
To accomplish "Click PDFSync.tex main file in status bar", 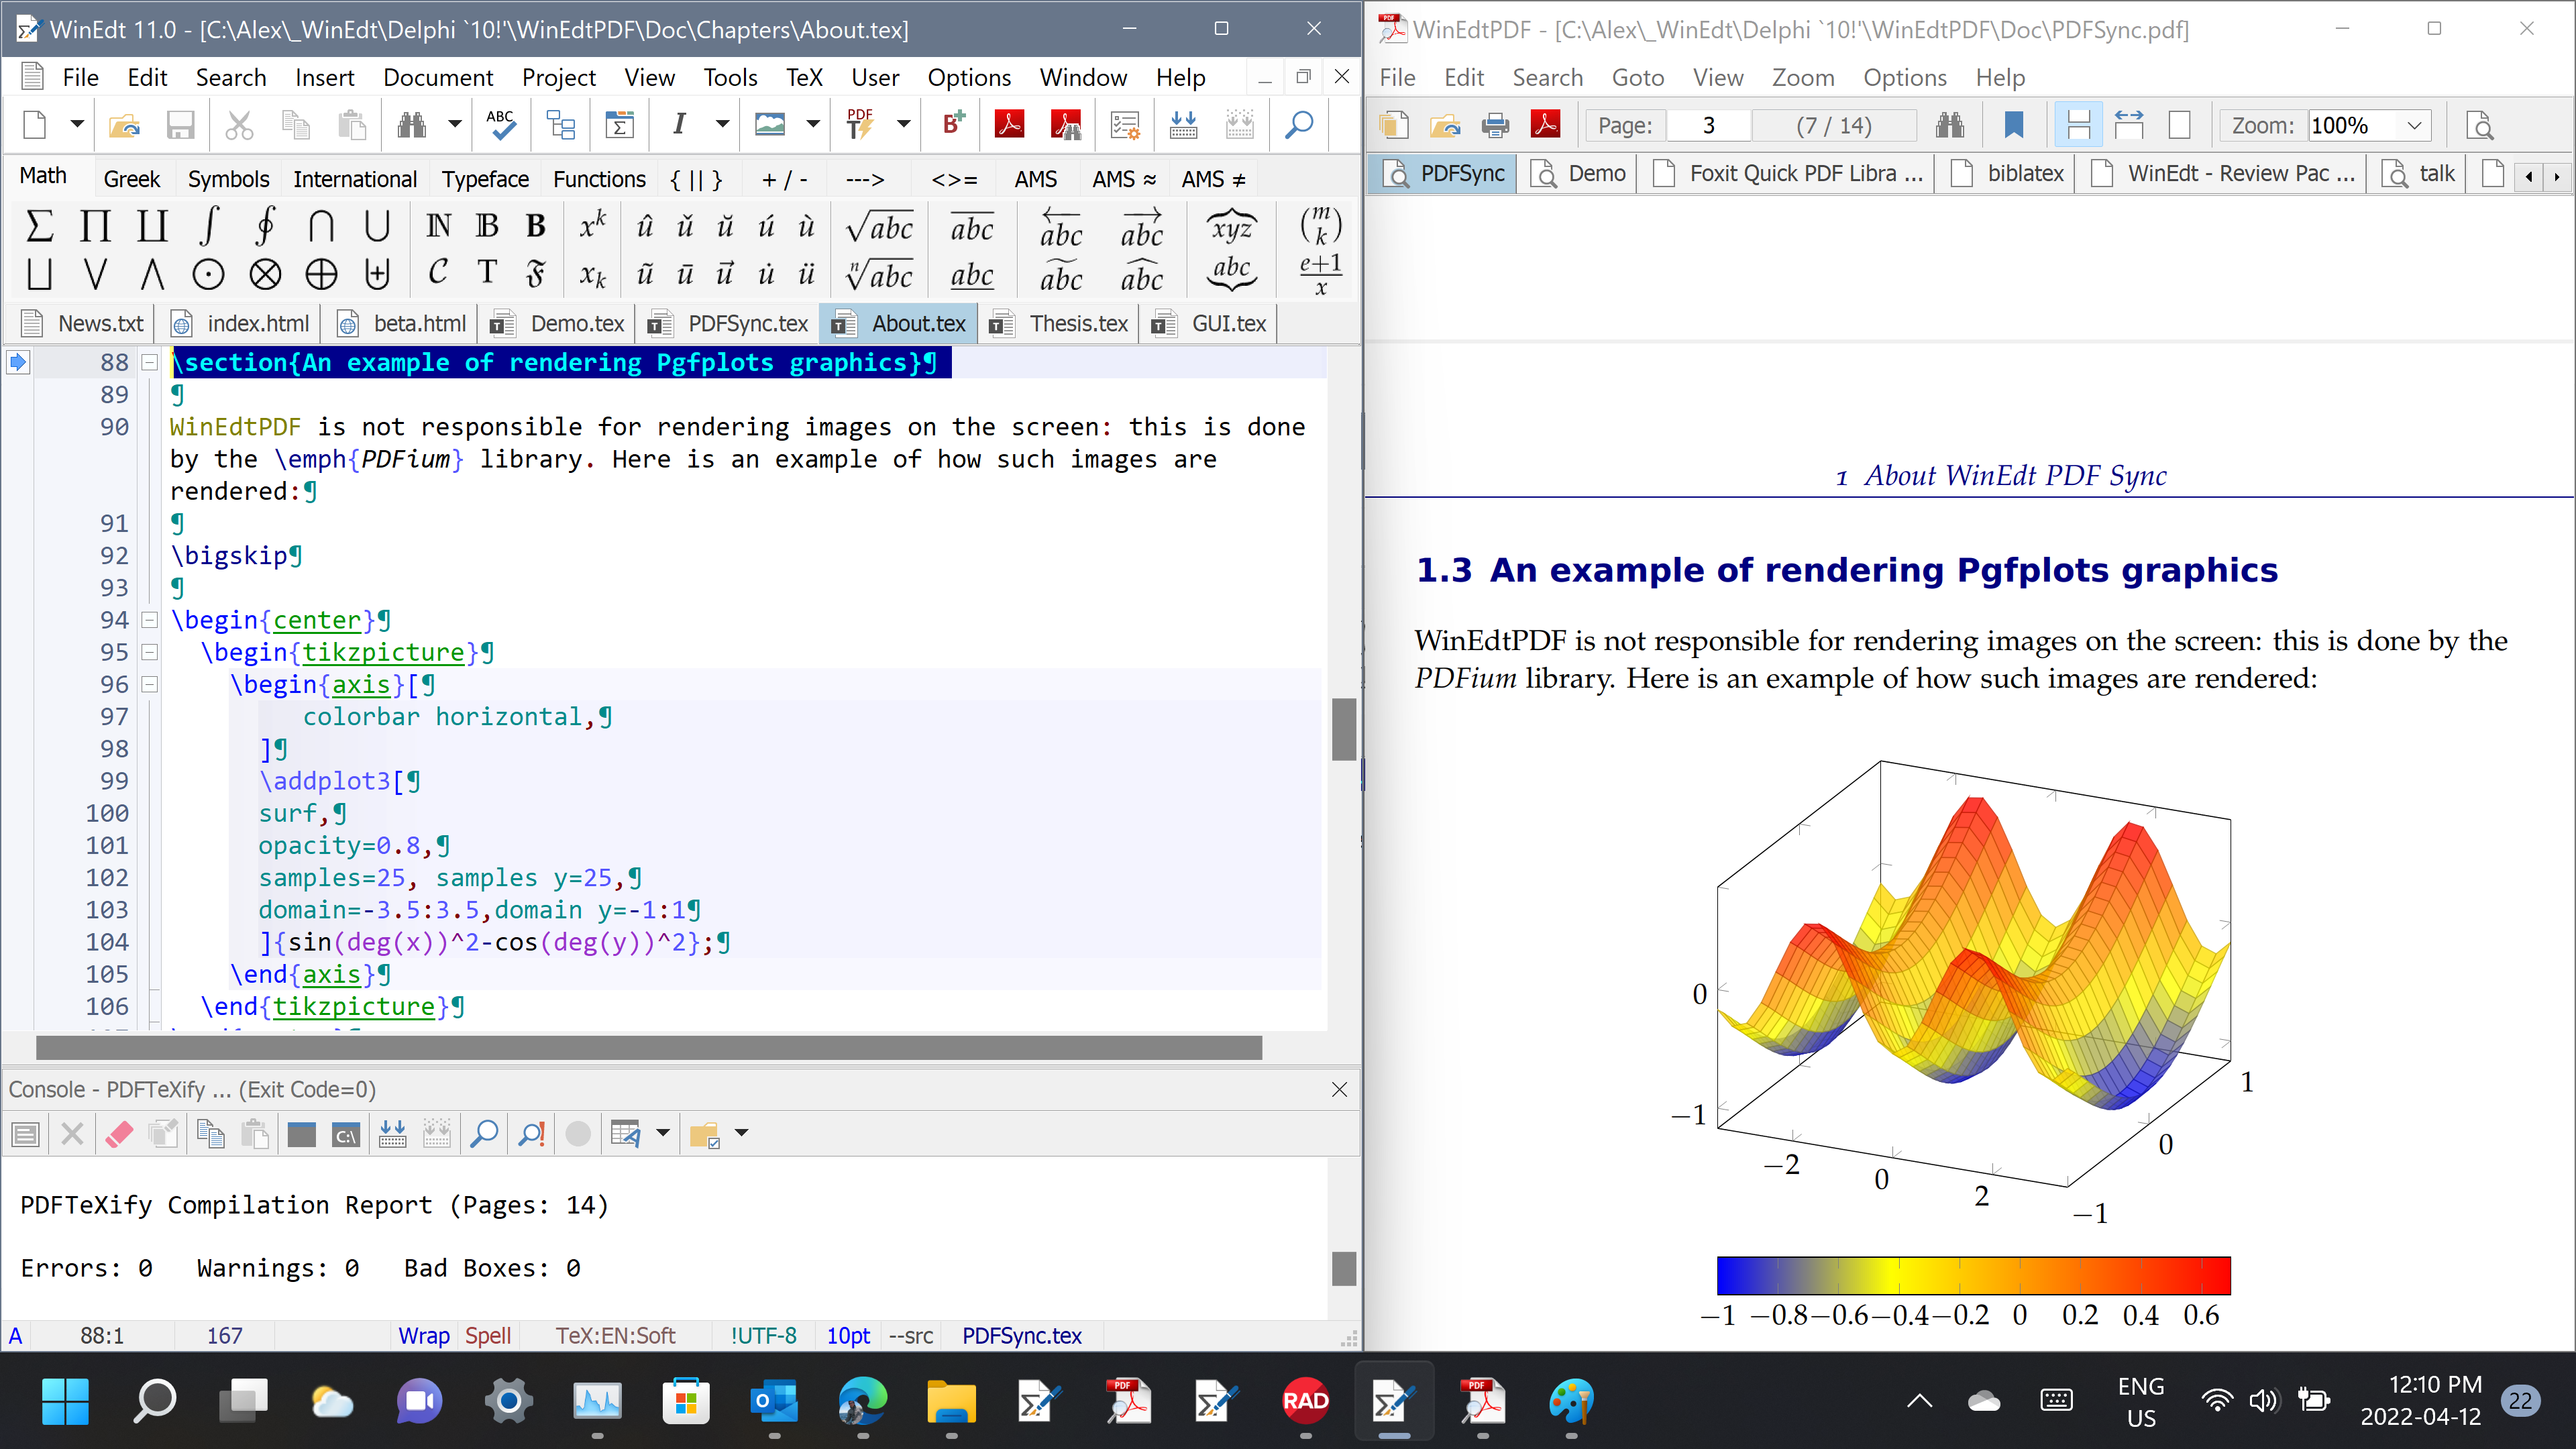I will tap(1021, 1336).
